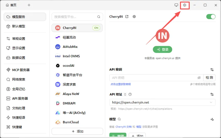
Task: Open CherryIN external link icon
Action: click(127, 17)
